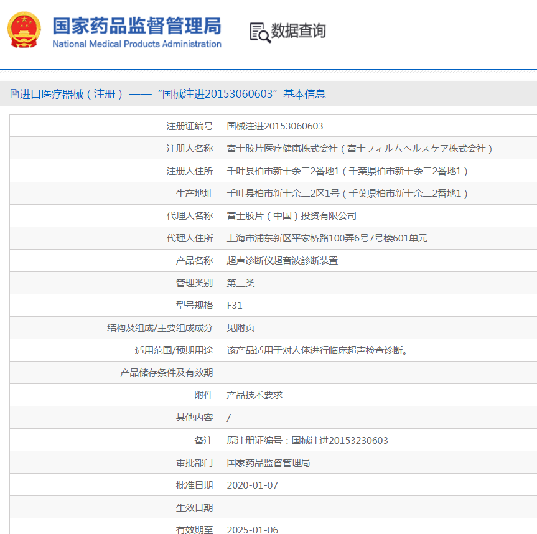This screenshot has width=537, height=534.
Task: Open the 国家药品监督管理局 header title
Action: point(137,26)
